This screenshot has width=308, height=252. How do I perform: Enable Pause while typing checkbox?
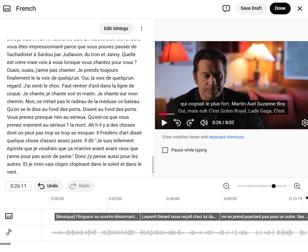coord(165,150)
